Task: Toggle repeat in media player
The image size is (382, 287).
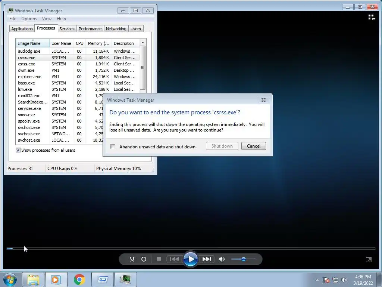Action: 144,259
